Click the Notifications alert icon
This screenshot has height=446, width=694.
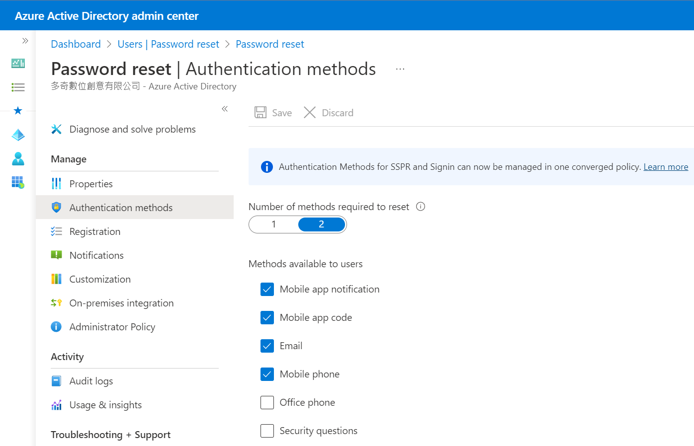point(57,255)
